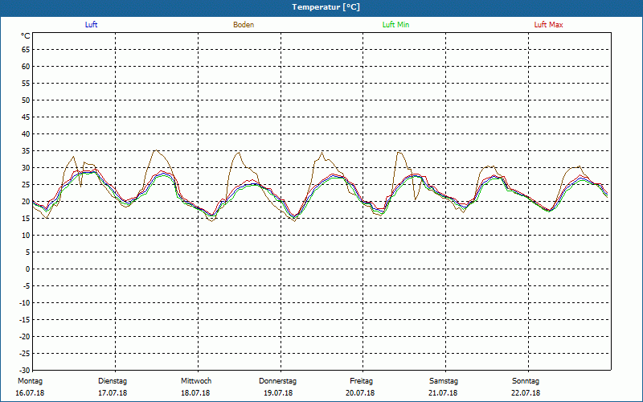Screen dimensions: 643x402
Task: Select the 65 value on the y-axis
Action: tap(26, 50)
